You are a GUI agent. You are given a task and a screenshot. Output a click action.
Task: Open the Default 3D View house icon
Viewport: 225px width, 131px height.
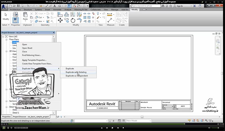60,6
